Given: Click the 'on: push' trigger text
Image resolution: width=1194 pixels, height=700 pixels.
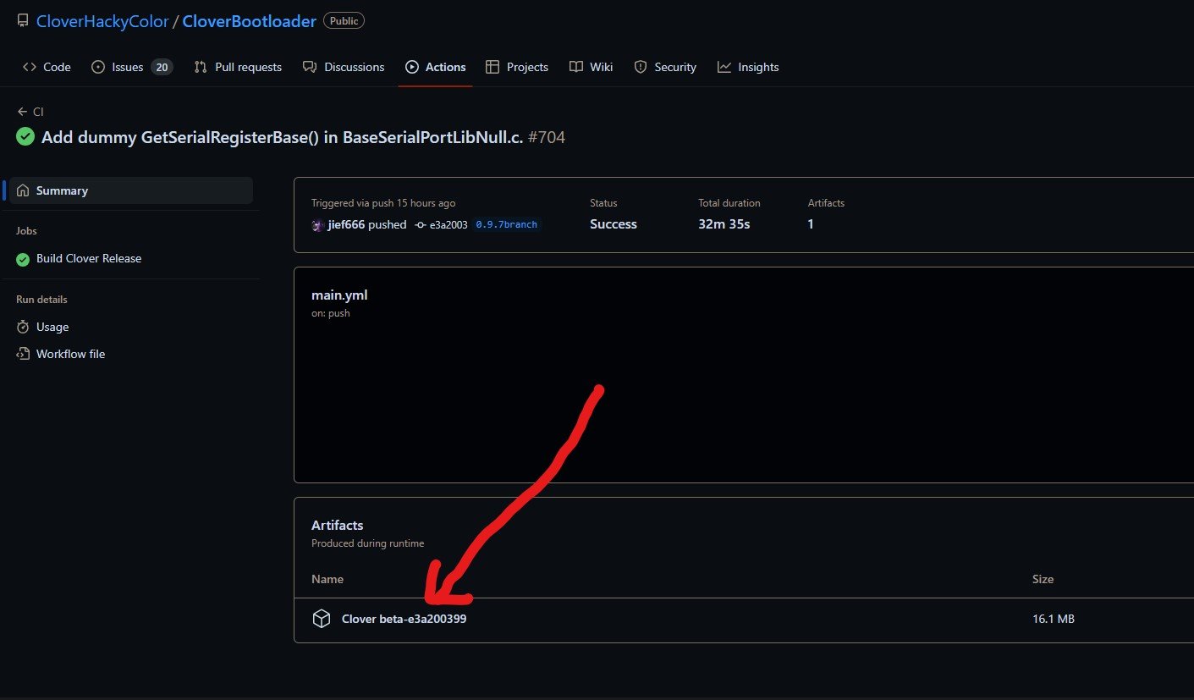Looking at the screenshot, I should (331, 313).
